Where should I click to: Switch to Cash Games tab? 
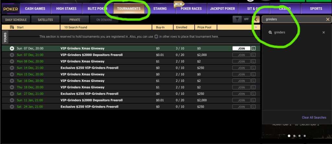coord(35,9)
